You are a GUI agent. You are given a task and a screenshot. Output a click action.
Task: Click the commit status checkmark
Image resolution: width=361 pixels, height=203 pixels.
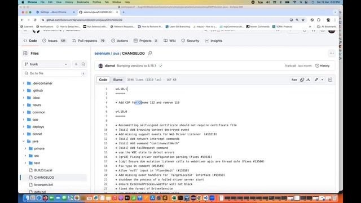click(x=161, y=66)
